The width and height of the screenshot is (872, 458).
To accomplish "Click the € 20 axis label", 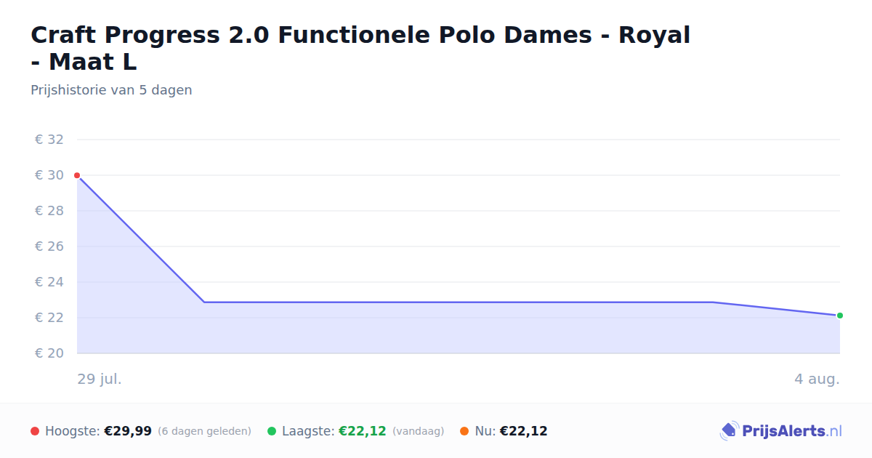I will (49, 353).
